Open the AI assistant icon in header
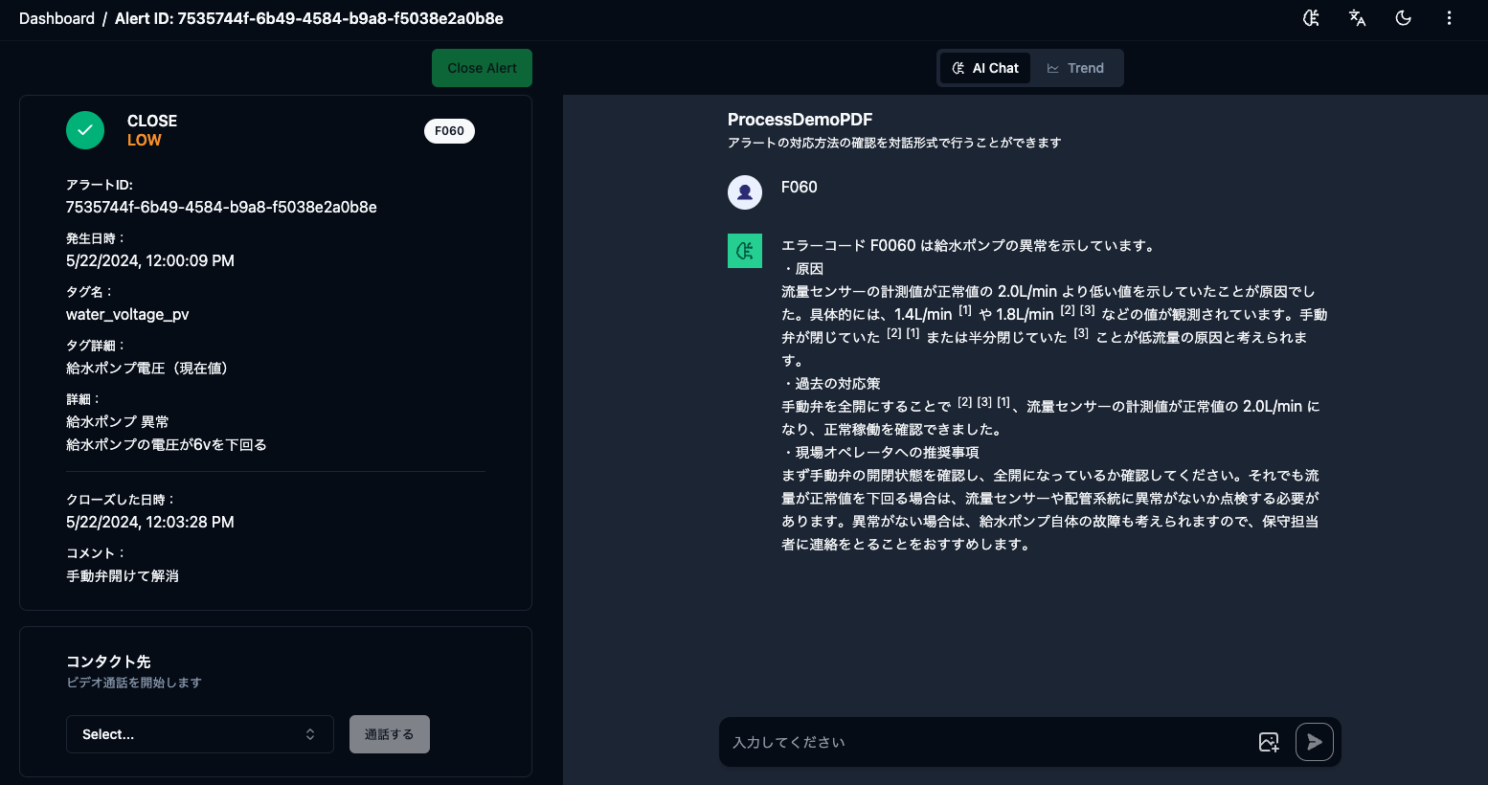Image resolution: width=1488 pixels, height=785 pixels. click(1312, 18)
